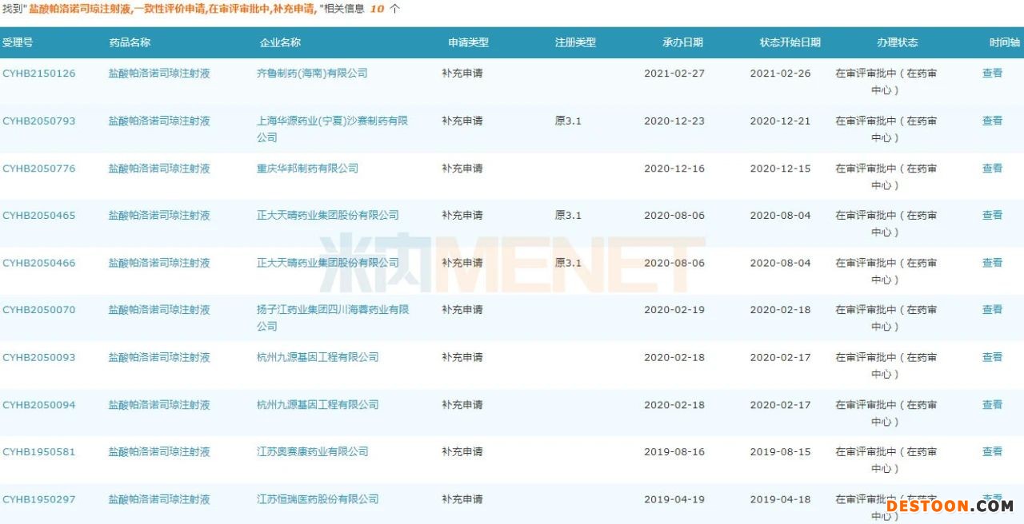Click the CYHB1950297 acceptance number
The width and height of the screenshot is (1024, 524).
pyautogui.click(x=39, y=499)
